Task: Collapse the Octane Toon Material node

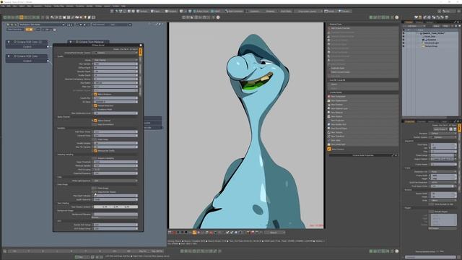Action: (x=71, y=42)
